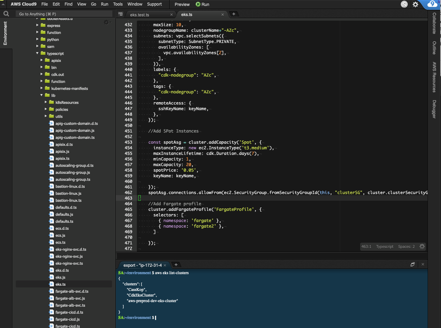
Task: Click the editor tab list icon
Action: (x=120, y=14)
